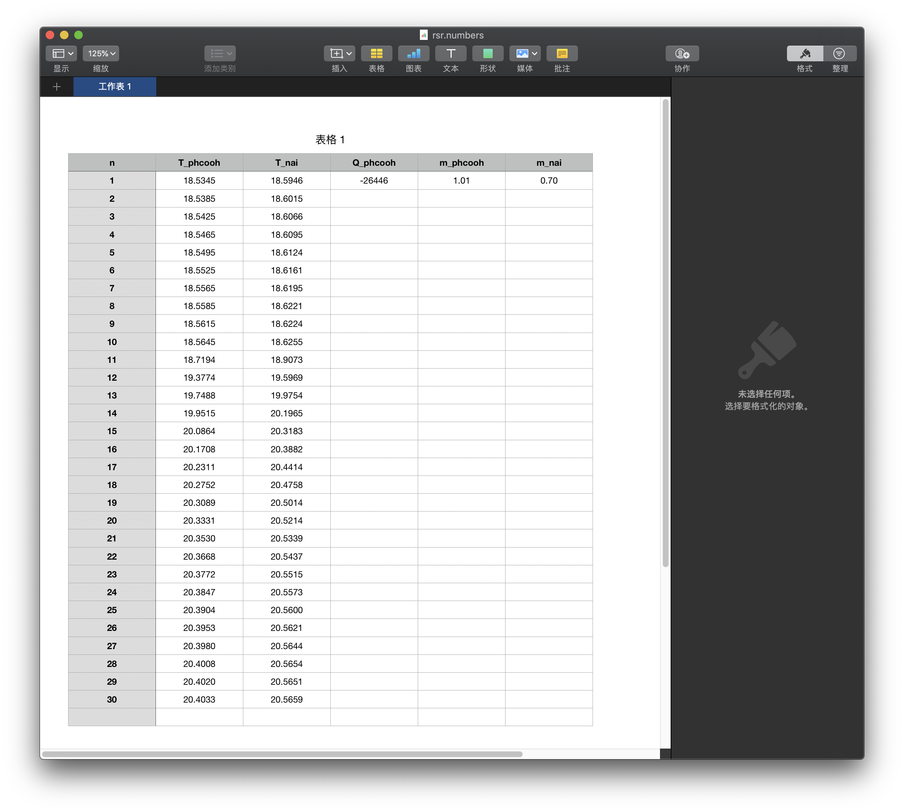Viewport: 904px width, 812px height.
Task: Click the T_phcooh column header
Action: pos(199,163)
